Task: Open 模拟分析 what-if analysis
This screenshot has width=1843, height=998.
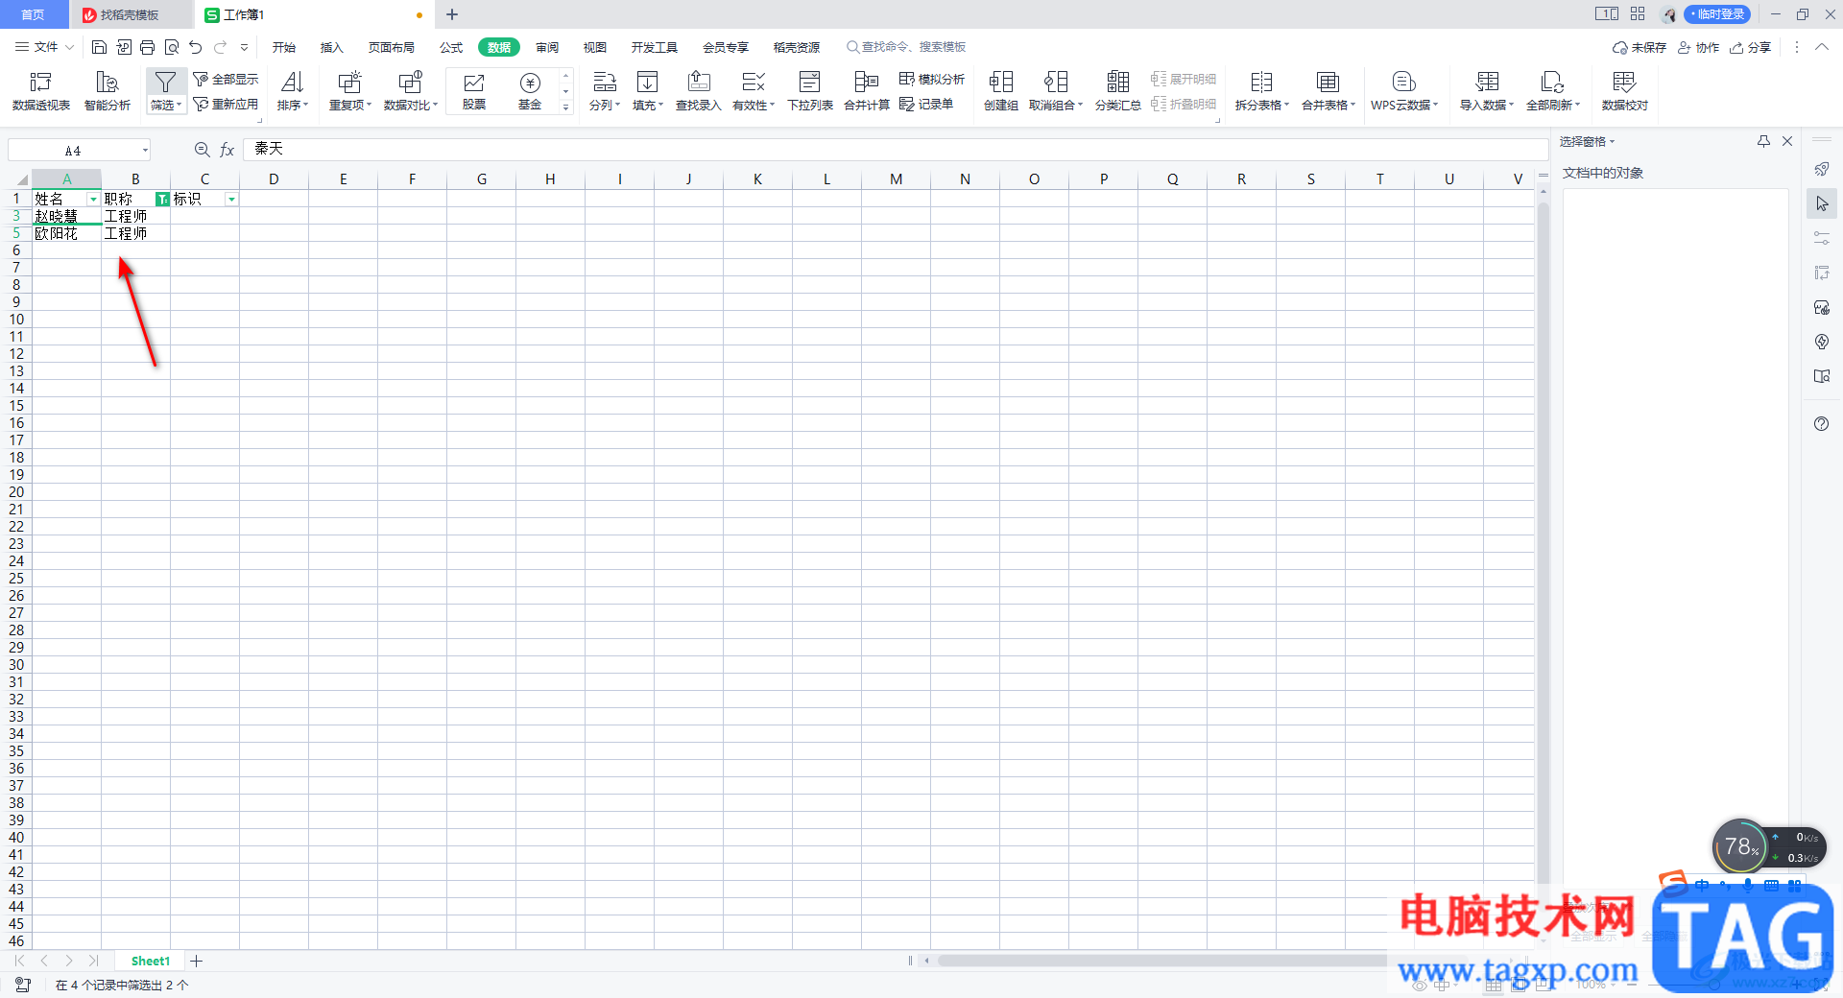Action: tap(932, 79)
